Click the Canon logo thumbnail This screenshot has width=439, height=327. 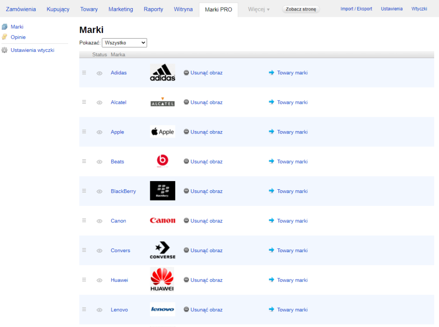162,221
